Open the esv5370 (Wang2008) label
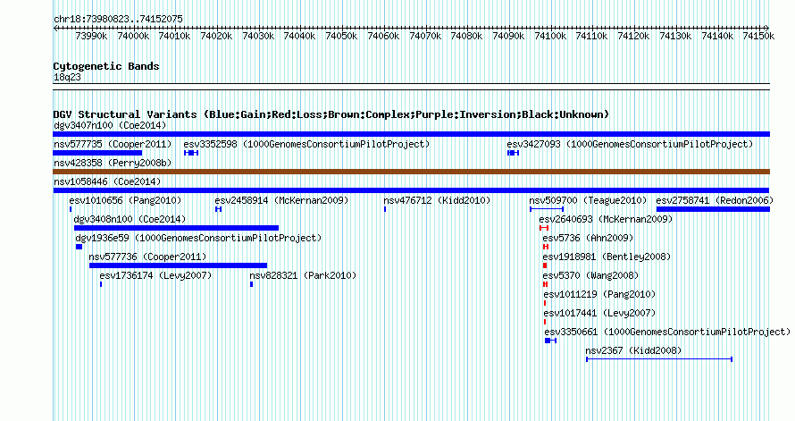Viewport: 795px width, 421px height. [590, 275]
